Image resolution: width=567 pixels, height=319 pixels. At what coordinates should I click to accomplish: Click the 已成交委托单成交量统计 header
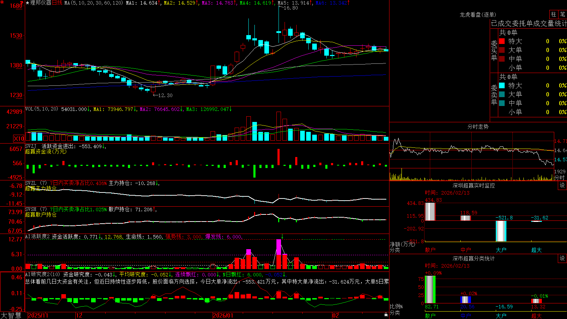coord(529,23)
